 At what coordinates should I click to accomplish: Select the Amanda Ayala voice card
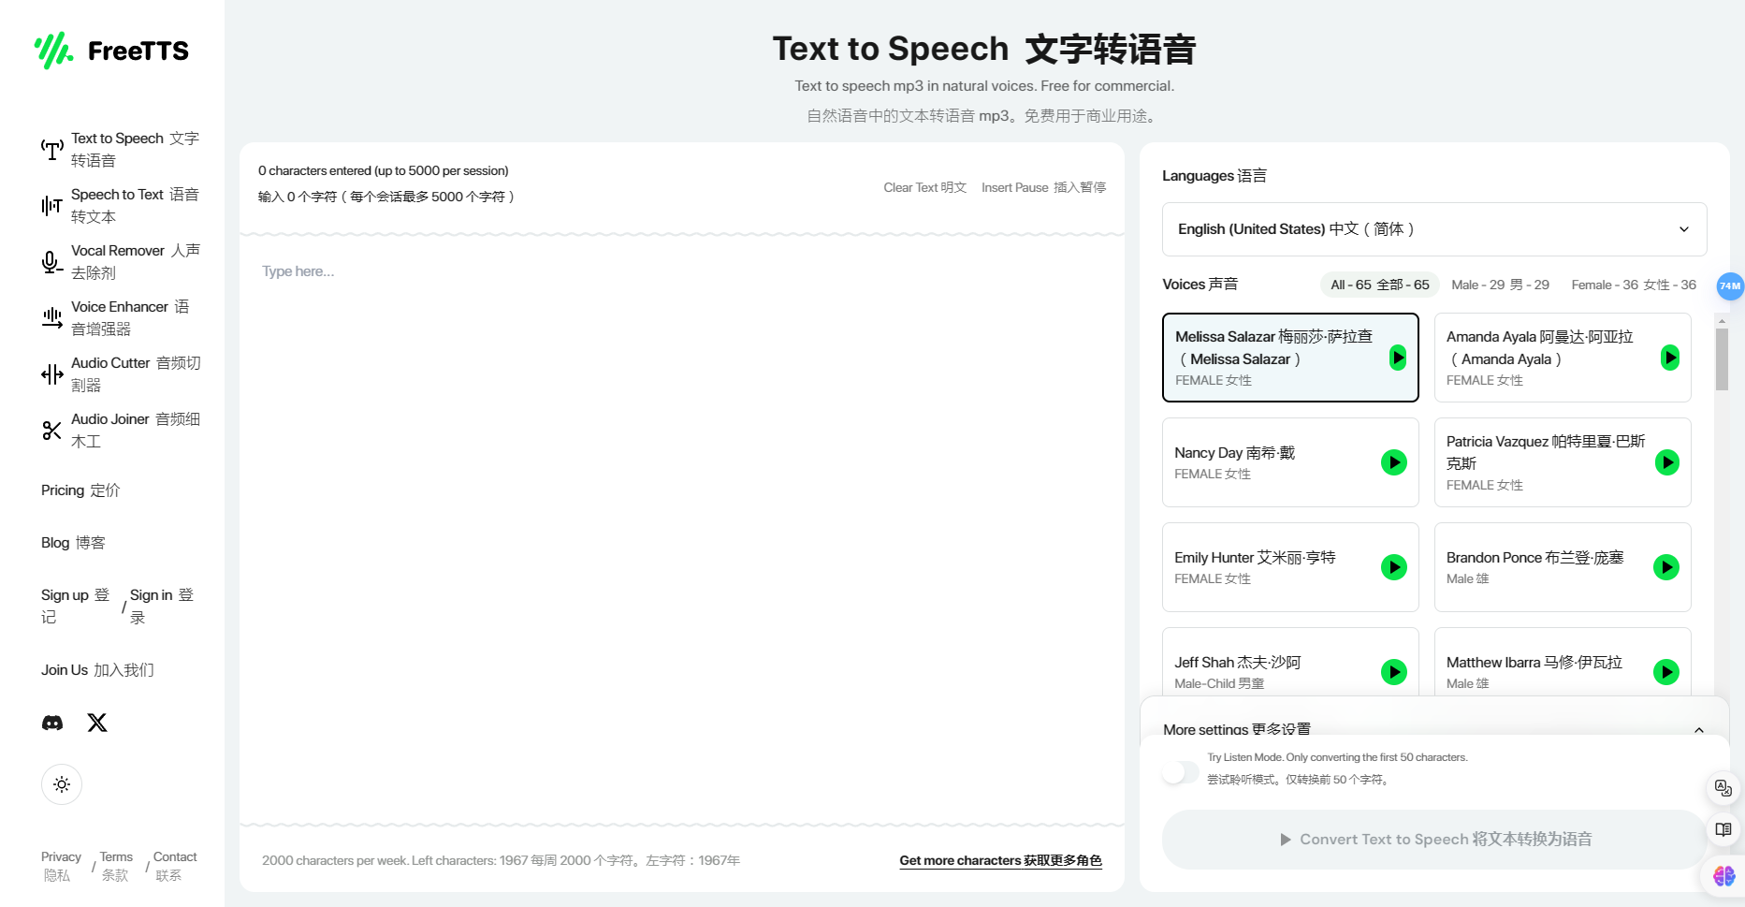[x=1563, y=358]
